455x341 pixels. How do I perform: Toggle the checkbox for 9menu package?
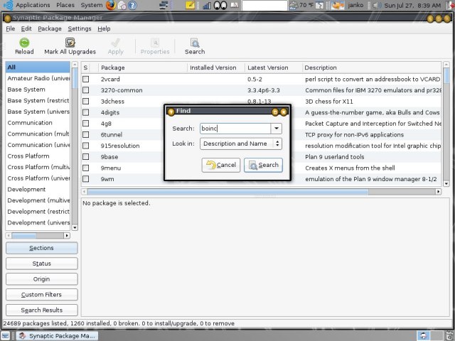tap(85, 168)
